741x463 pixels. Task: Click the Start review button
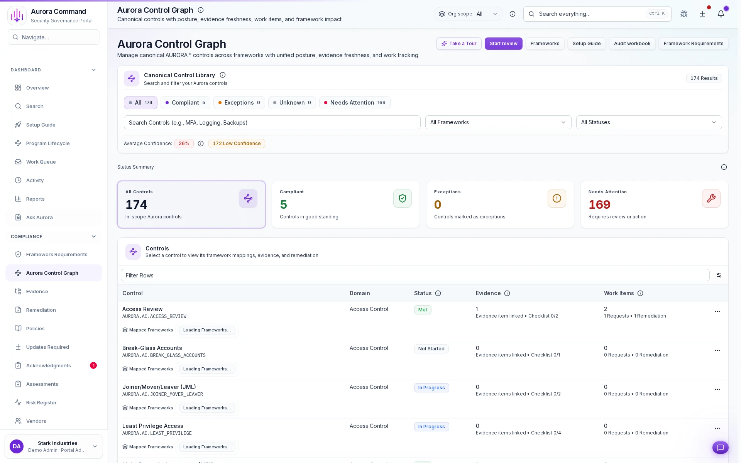pyautogui.click(x=503, y=44)
